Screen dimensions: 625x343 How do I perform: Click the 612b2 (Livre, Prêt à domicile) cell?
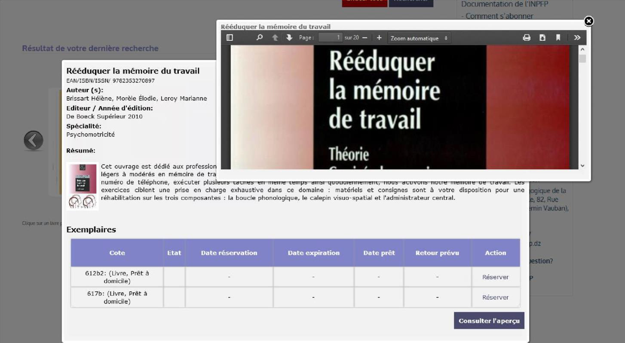pos(117,277)
